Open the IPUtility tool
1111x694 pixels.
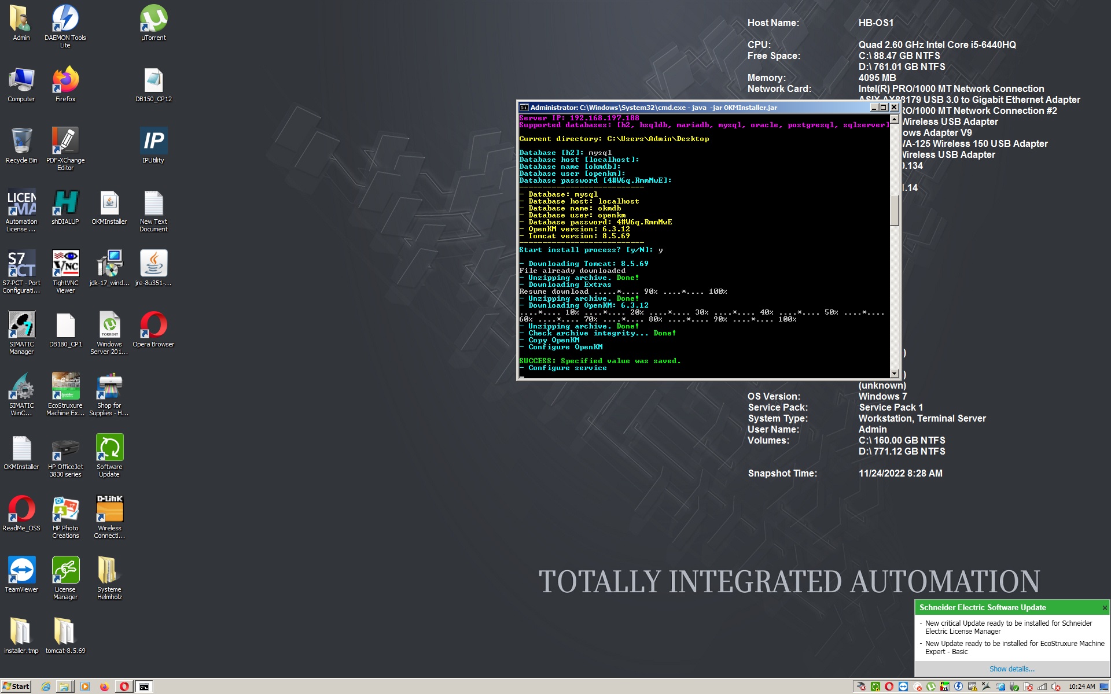tap(153, 142)
